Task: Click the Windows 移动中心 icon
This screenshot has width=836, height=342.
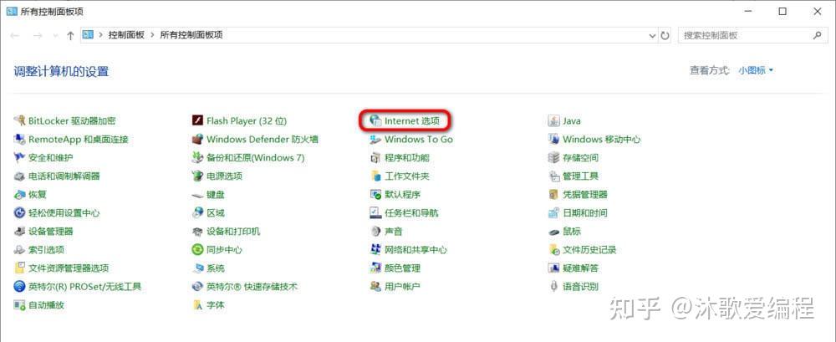Action: coord(553,140)
